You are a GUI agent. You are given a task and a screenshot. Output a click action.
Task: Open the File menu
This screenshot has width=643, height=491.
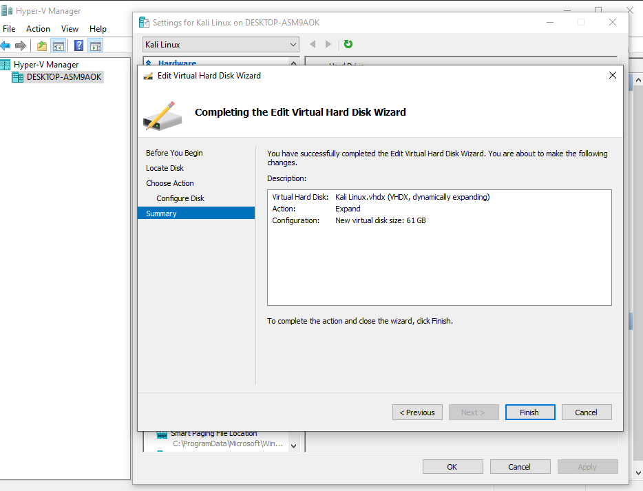pyautogui.click(x=9, y=29)
